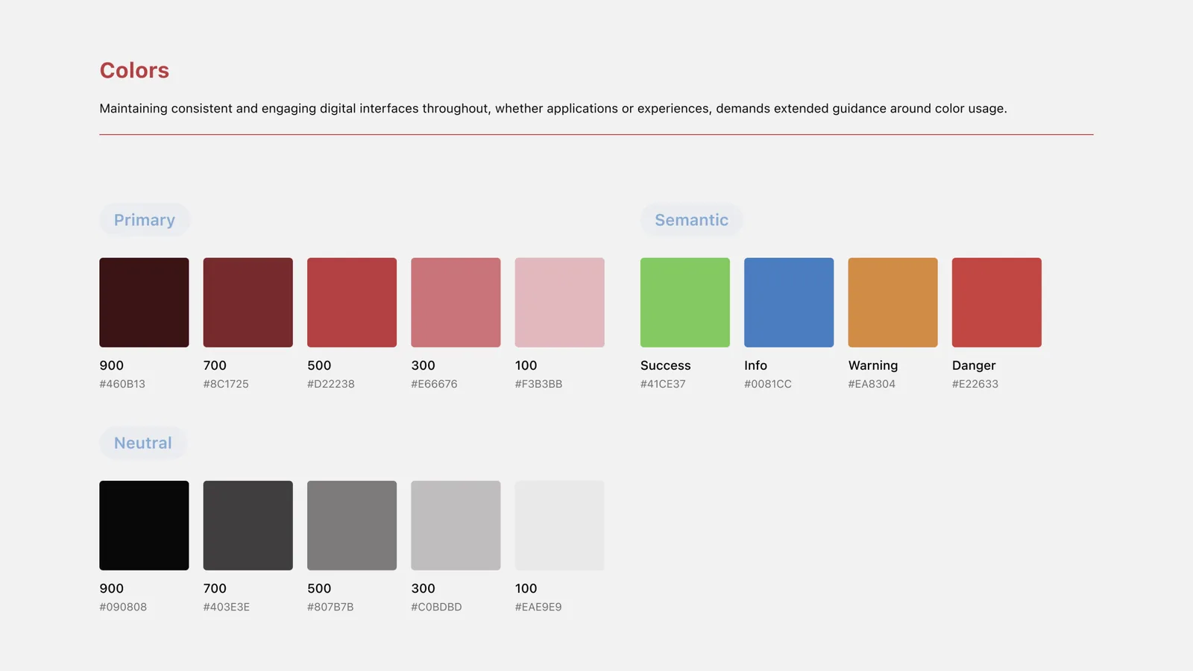
Task: Click the Primary section label pill
Action: click(x=145, y=220)
